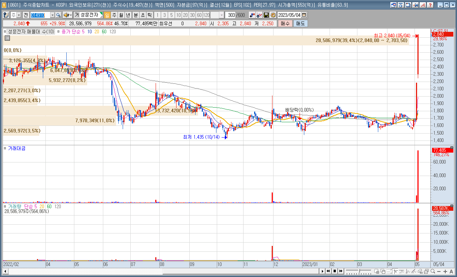The width and height of the screenshot is (457, 277).
Task: Click the grid table icon at chart top-left
Action: [7, 38]
